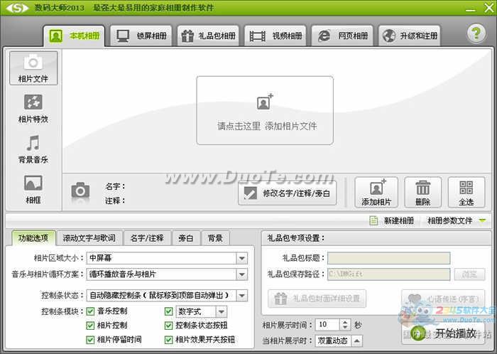Click the 全选 select all button
The width and height of the screenshot is (497, 354).
(x=466, y=193)
